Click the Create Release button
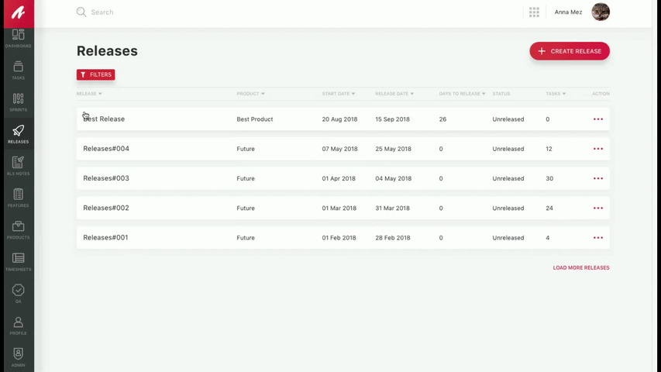 click(570, 51)
